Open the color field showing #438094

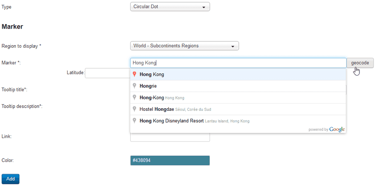[169, 160]
